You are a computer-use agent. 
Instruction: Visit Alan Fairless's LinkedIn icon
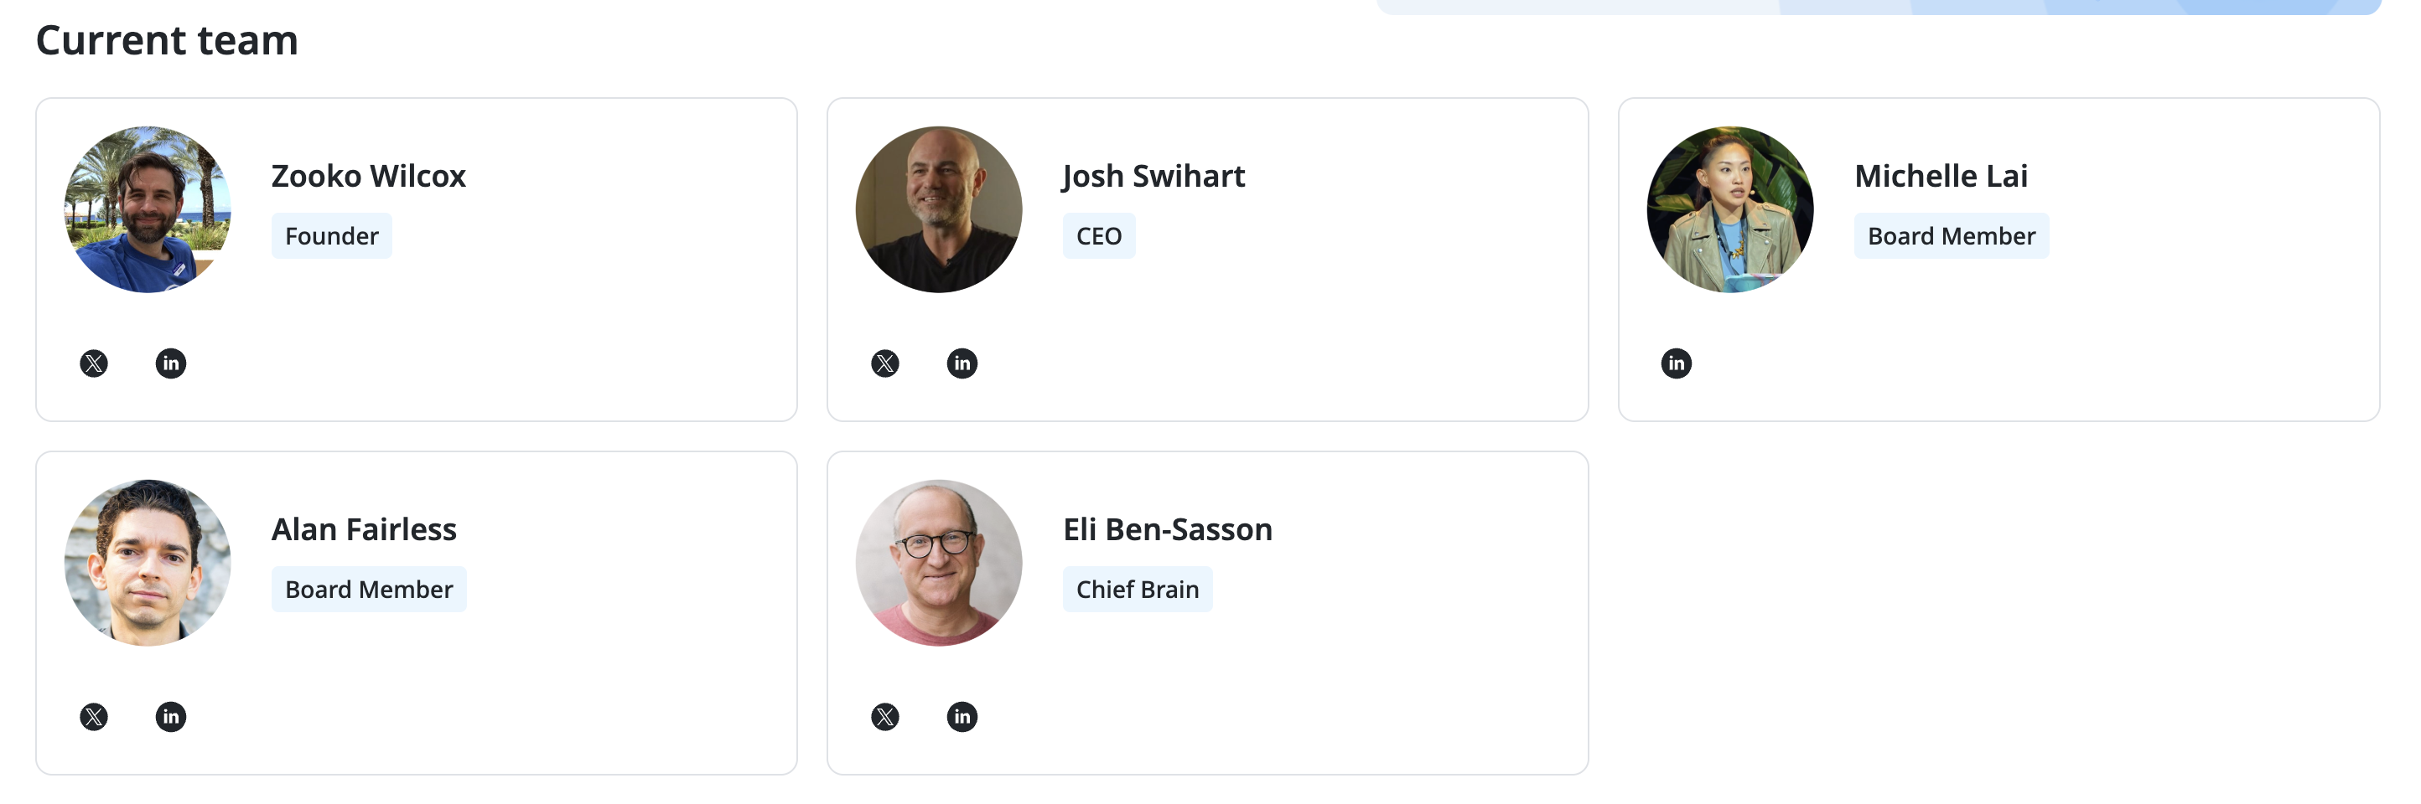pos(171,717)
